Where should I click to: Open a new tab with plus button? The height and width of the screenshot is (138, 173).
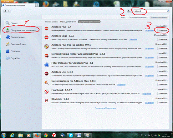pyautogui.click(x=37, y=5)
